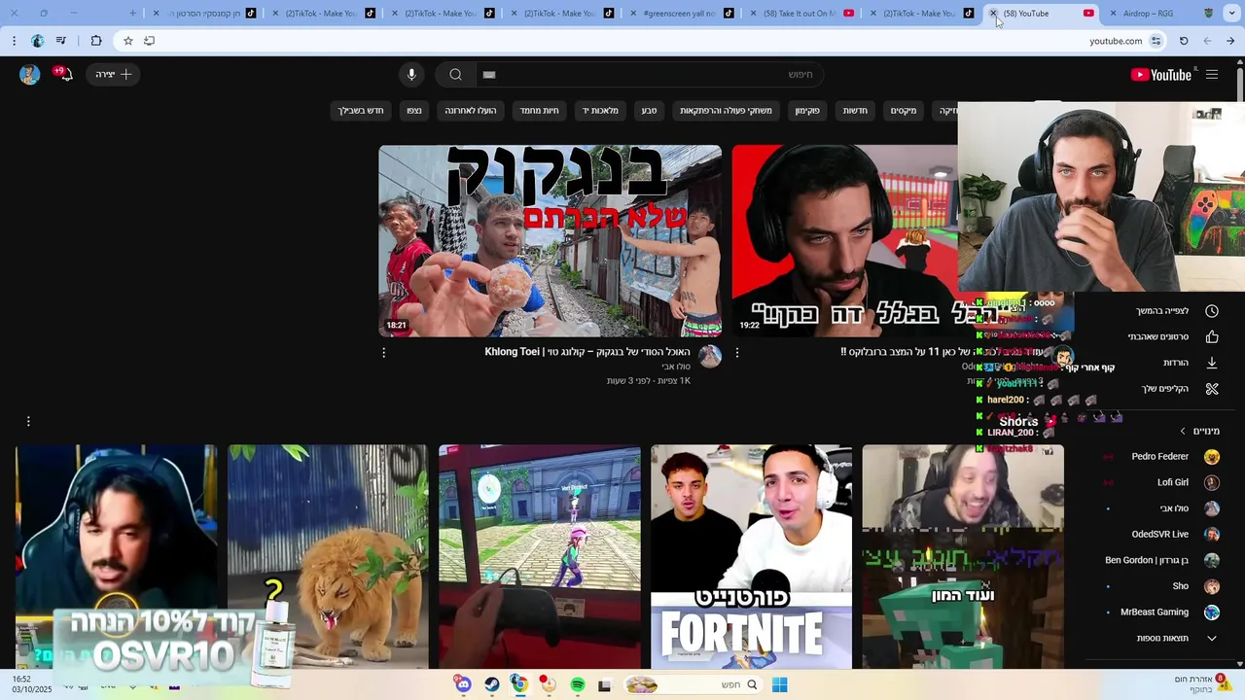Reload the page in browser toolbar
Screen dimensions: 1245x700
(1184, 41)
